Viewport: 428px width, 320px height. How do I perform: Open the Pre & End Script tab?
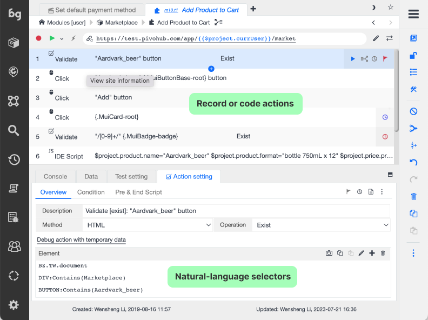click(138, 192)
